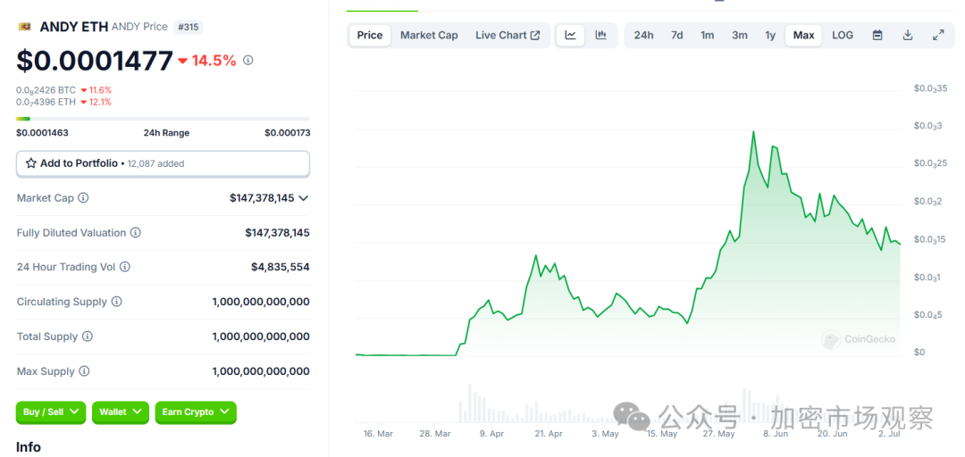
Task: Open the Buy / Sell dropdown
Action: 51,411
